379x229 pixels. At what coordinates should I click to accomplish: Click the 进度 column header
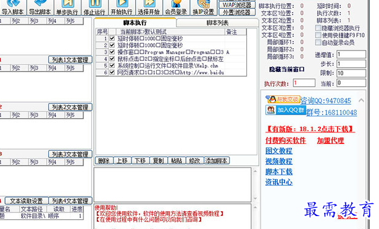[77, 209]
